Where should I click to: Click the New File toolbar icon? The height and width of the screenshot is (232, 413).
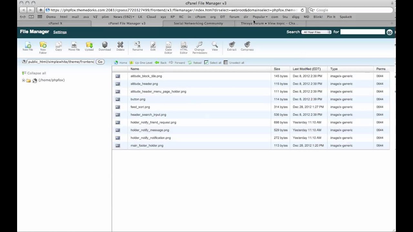(28, 46)
